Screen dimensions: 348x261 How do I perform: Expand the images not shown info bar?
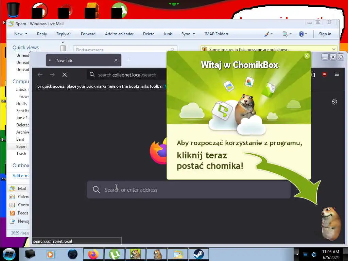[x=334, y=49]
